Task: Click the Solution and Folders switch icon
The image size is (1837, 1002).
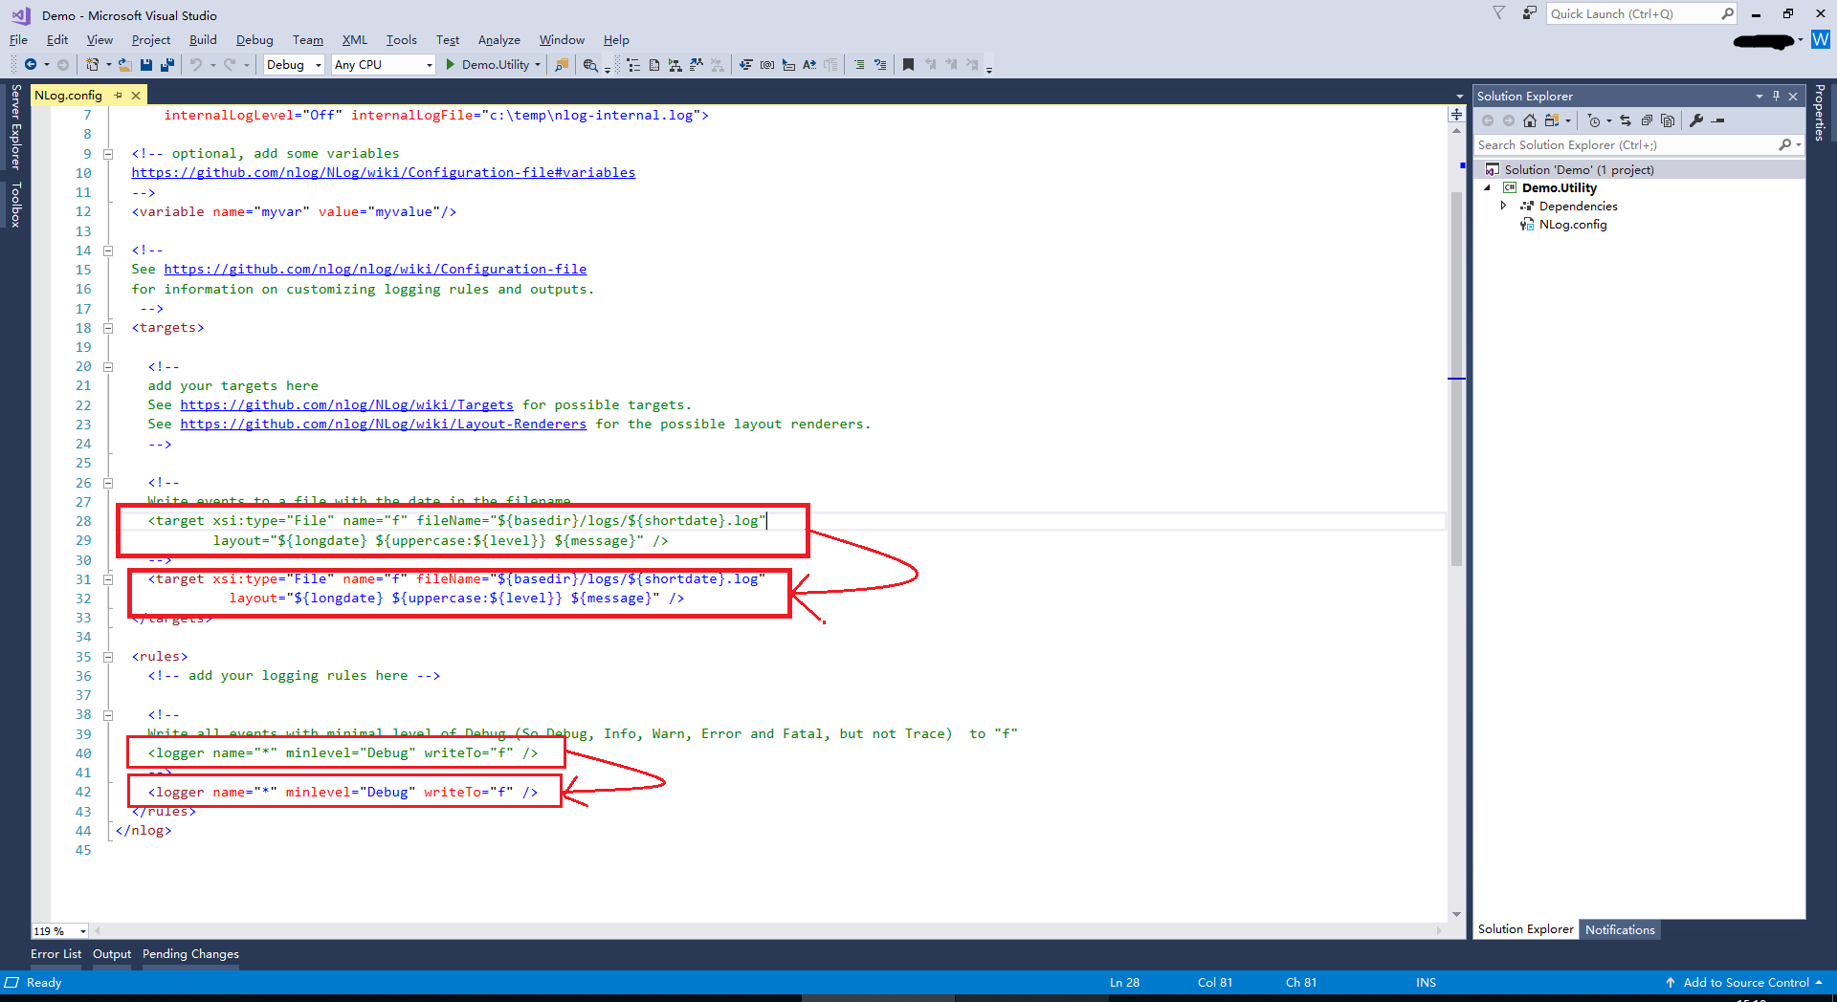Action: 1552,120
